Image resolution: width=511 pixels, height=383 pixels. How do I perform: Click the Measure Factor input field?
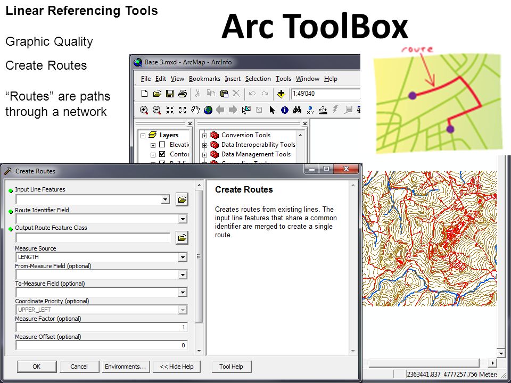tap(102, 327)
